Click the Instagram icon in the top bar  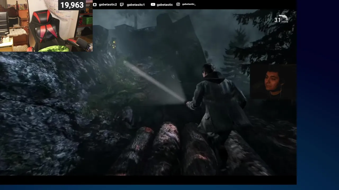click(178, 4)
